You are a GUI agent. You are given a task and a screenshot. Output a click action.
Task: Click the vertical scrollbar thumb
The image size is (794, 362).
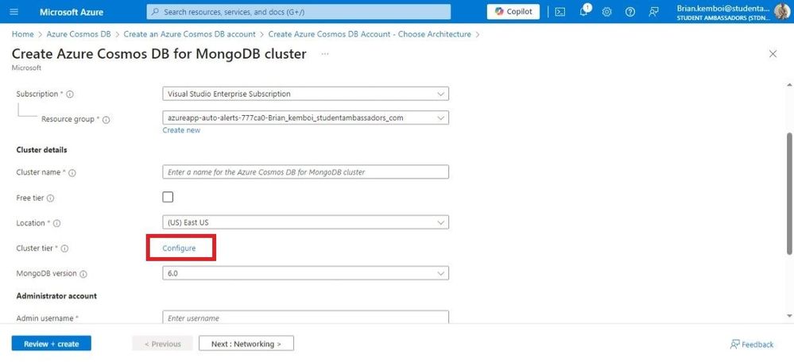(789, 193)
